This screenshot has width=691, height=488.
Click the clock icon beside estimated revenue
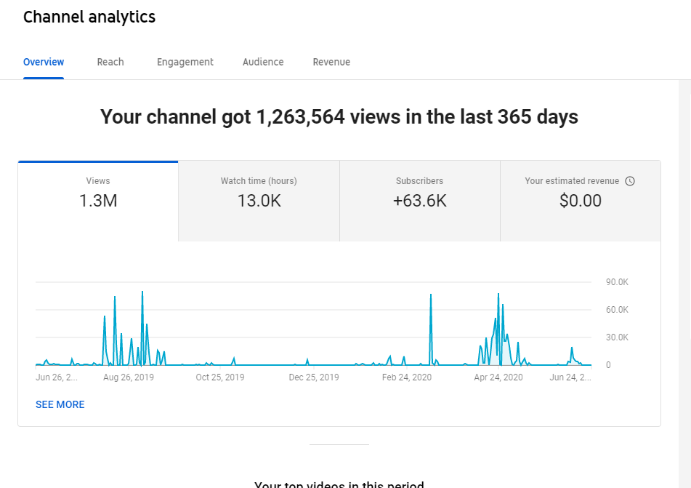(x=630, y=181)
